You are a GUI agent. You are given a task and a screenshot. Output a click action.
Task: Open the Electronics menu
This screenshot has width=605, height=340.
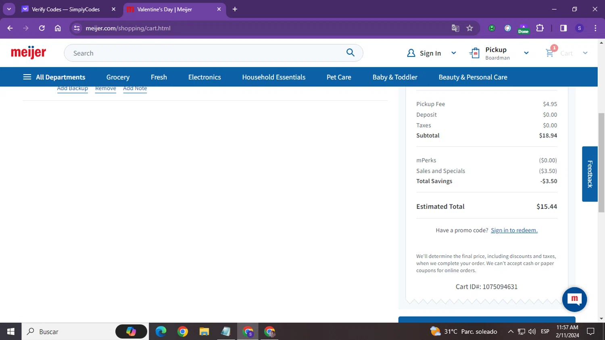[x=204, y=77]
